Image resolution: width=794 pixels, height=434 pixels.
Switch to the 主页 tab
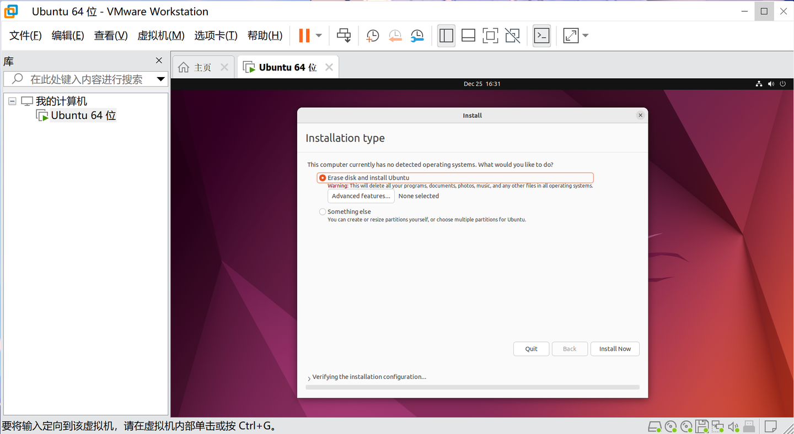pos(202,67)
